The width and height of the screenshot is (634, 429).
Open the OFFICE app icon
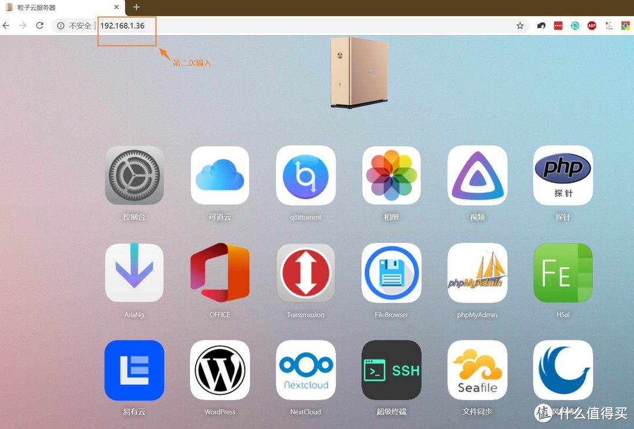click(x=220, y=273)
